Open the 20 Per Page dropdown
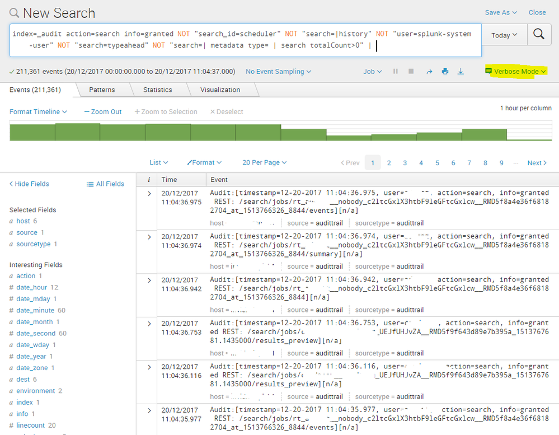Image resolution: width=559 pixels, height=435 pixels. coord(265,162)
